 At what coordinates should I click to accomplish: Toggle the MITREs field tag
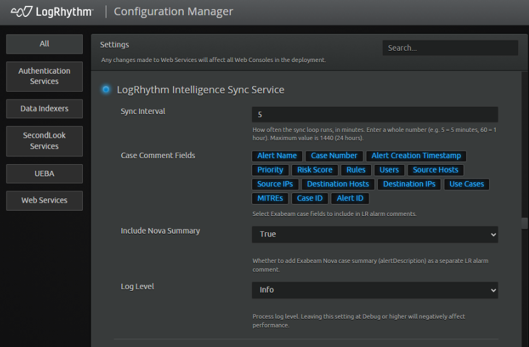270,198
